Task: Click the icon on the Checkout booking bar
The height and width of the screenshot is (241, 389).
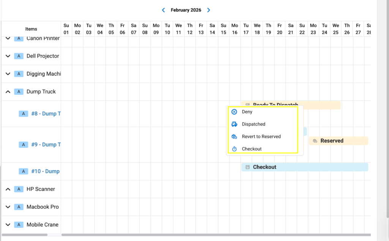Action: tap(248, 167)
